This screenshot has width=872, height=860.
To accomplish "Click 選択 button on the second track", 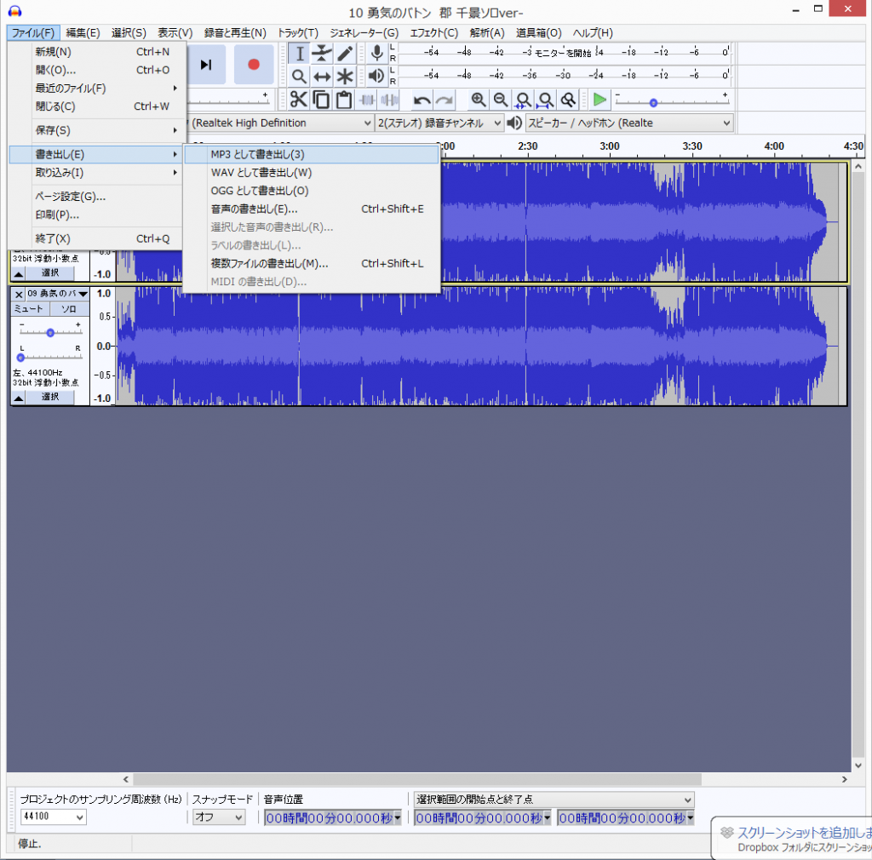I will [50, 397].
